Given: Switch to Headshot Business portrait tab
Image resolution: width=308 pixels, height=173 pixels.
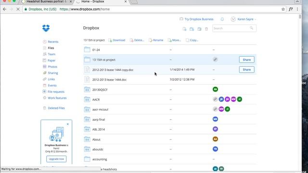Looking at the screenshot, I should click(46, 2).
